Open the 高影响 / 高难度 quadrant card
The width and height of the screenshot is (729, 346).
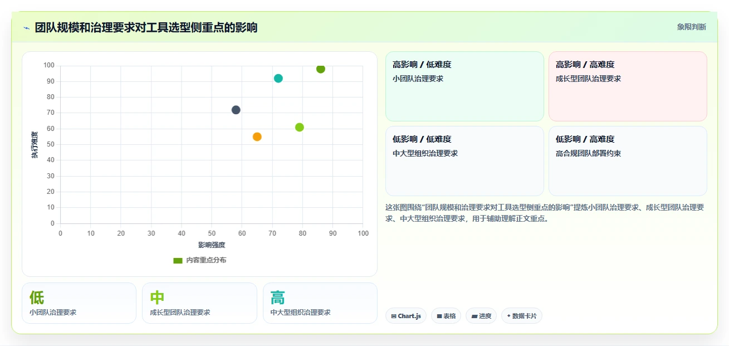[628, 86]
